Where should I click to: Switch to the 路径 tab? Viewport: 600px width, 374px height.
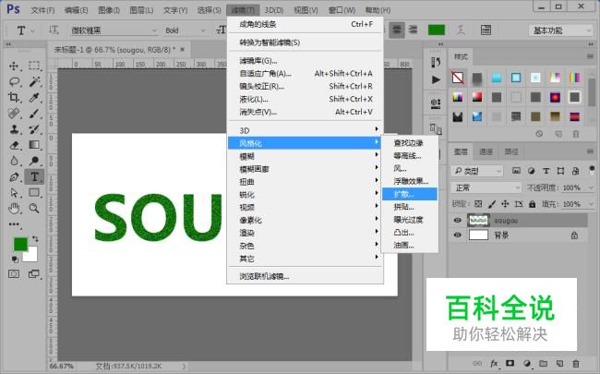click(510, 152)
